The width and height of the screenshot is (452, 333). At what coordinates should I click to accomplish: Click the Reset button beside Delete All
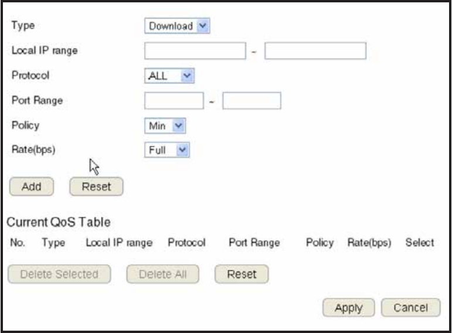tap(242, 274)
